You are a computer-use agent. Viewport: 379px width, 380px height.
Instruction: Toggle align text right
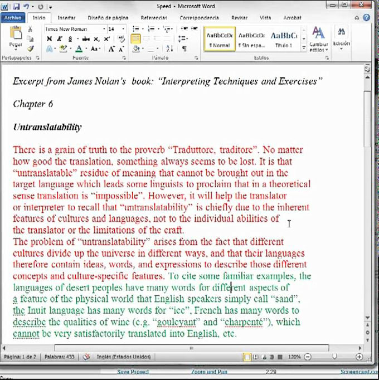point(157,39)
